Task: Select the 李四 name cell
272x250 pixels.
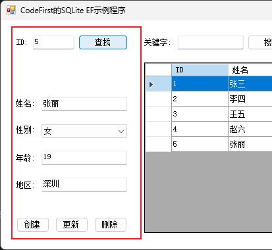Action: pyautogui.click(x=250, y=99)
